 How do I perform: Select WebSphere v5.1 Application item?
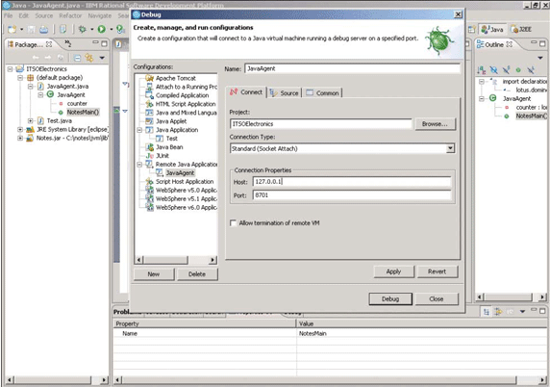(186, 198)
